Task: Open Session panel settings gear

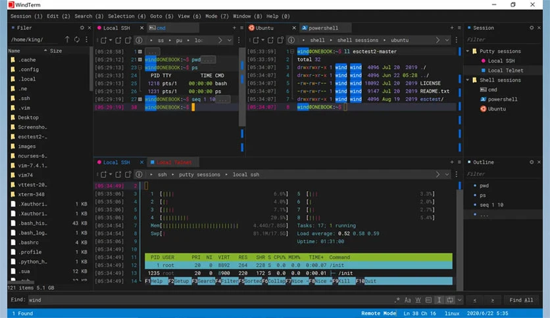Action: tap(532, 28)
